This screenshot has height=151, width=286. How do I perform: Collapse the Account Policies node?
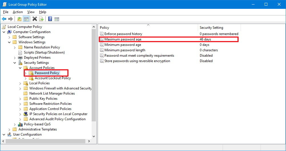coord(20,68)
